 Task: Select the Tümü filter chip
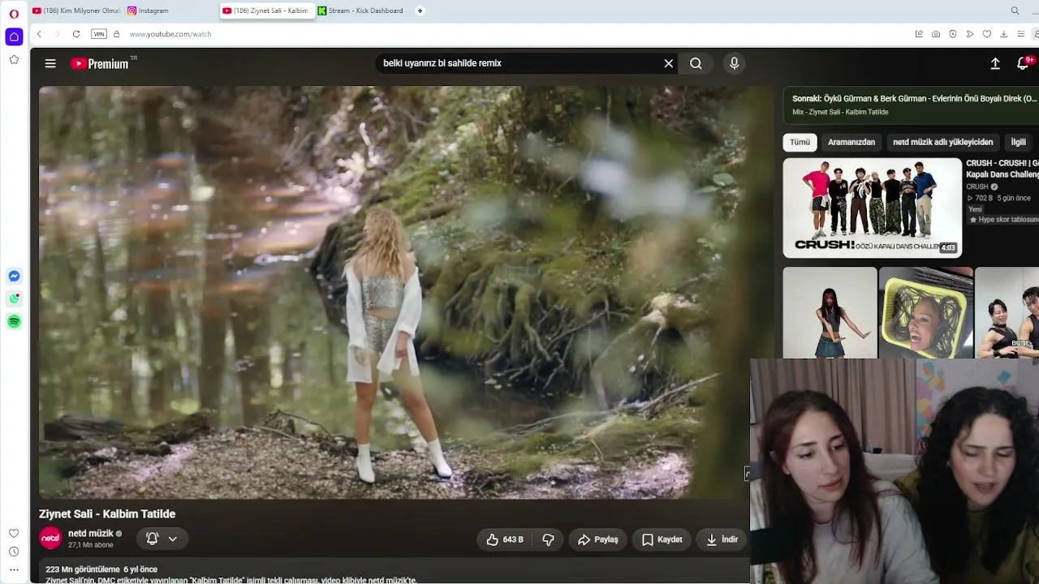(800, 142)
